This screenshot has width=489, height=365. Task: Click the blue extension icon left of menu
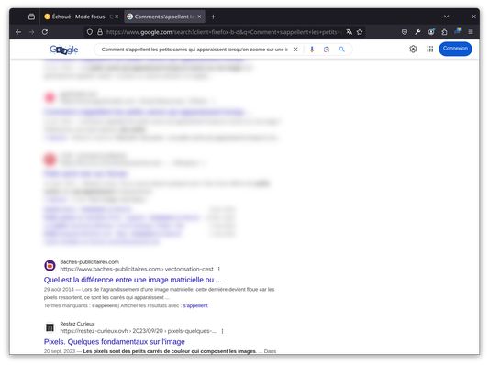pos(458,31)
